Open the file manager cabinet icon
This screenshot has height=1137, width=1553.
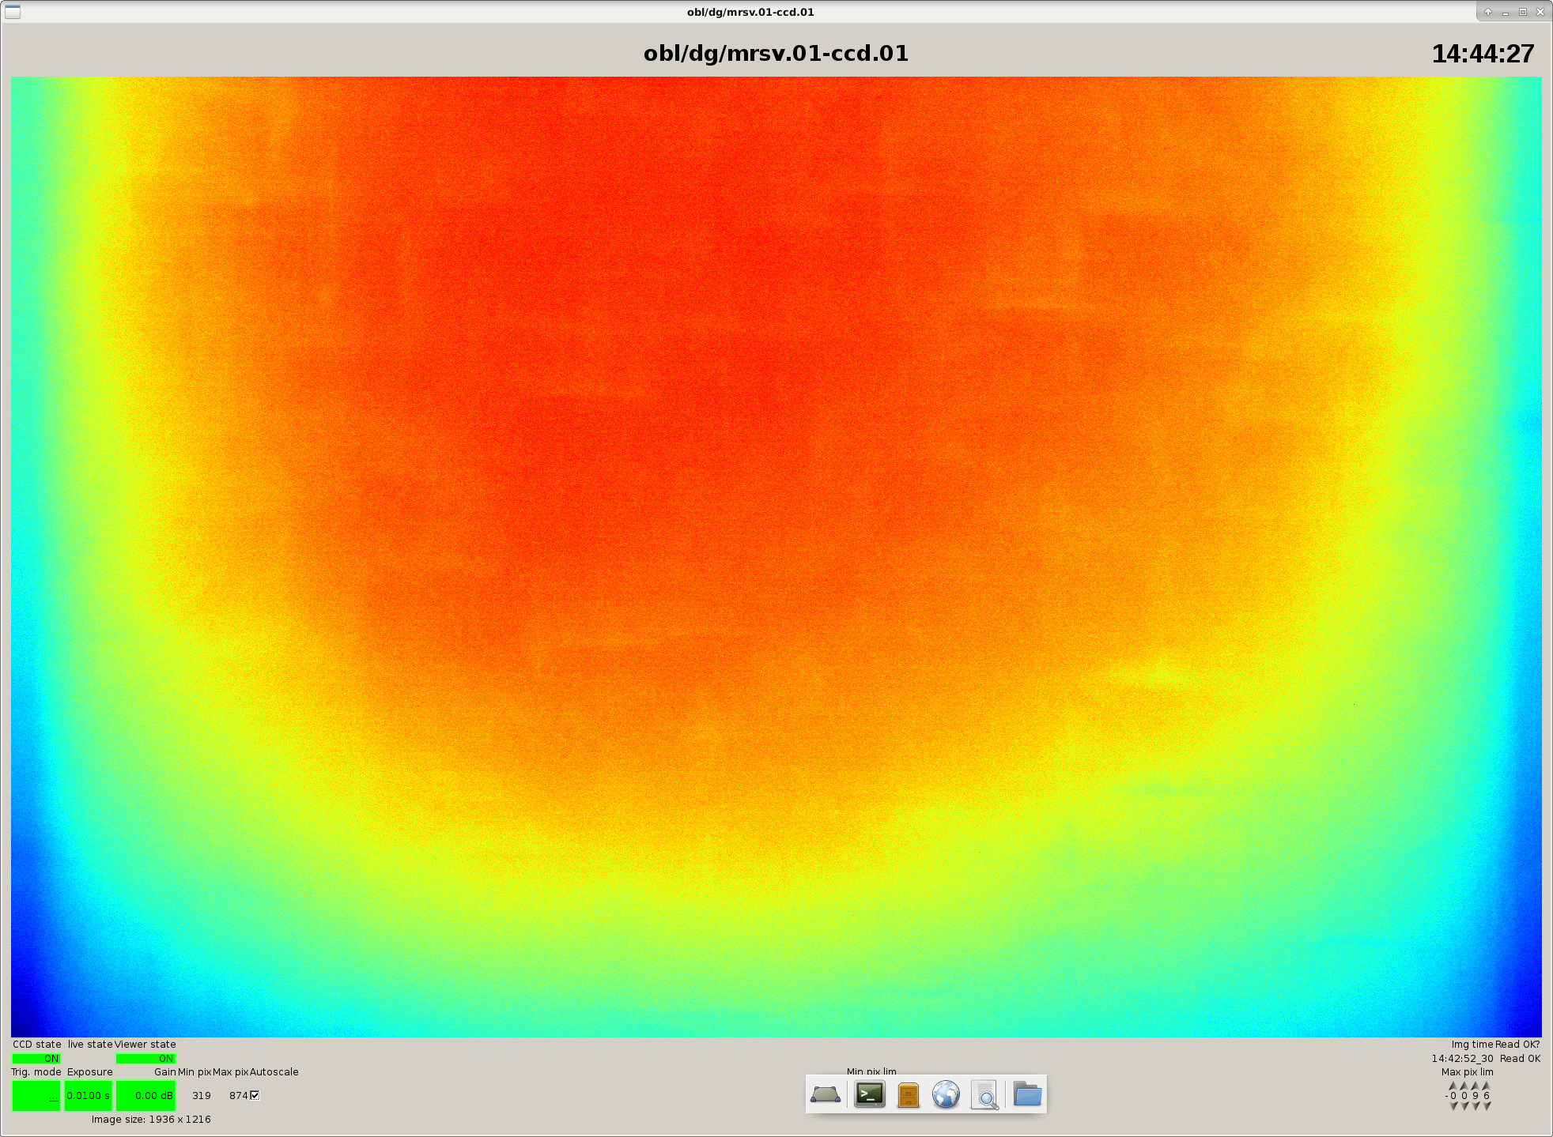coord(908,1095)
